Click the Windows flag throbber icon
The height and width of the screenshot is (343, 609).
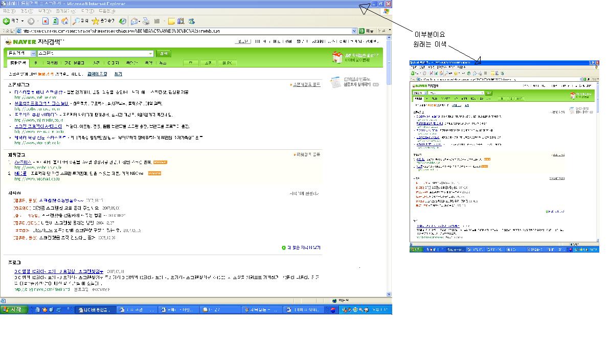[x=386, y=11]
